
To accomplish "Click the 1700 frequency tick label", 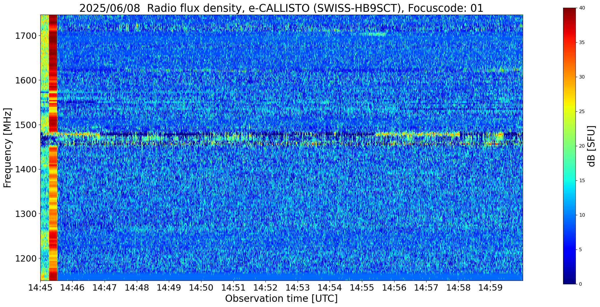I will [26, 36].
